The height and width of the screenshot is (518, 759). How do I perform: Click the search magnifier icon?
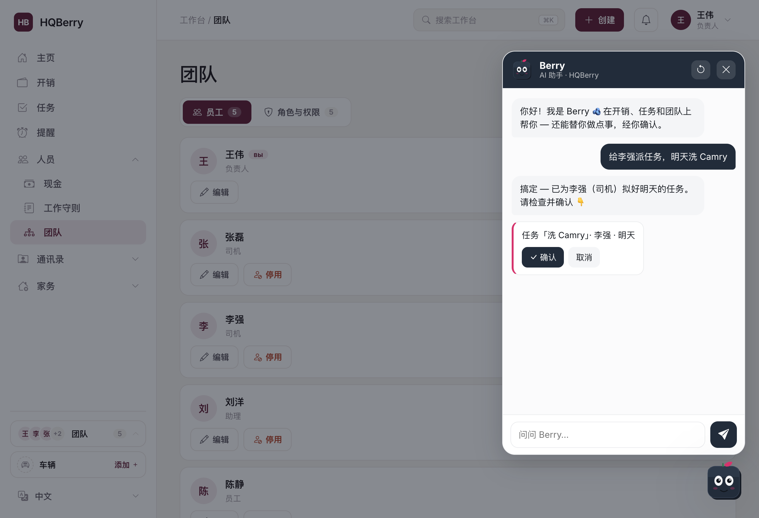click(426, 20)
